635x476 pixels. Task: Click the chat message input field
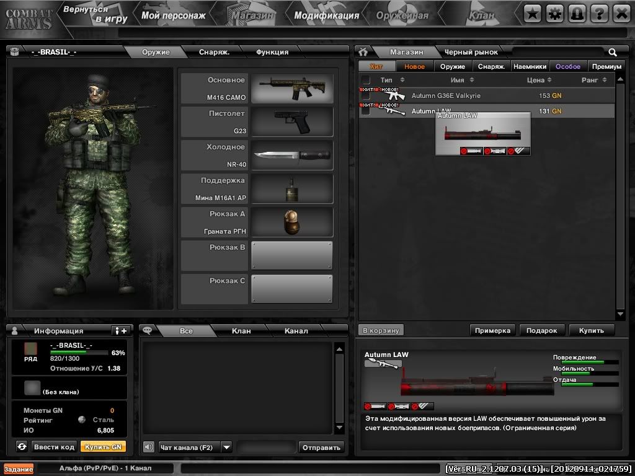pos(267,446)
